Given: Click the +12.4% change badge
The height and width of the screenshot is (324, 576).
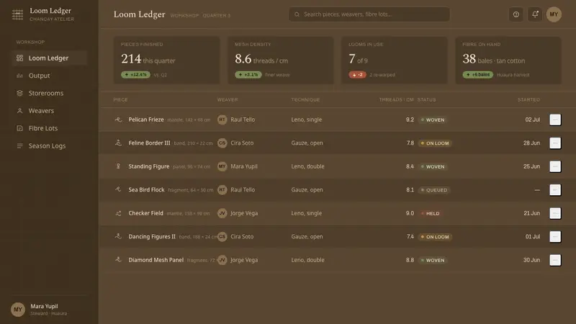Looking at the screenshot, I should (135, 75).
